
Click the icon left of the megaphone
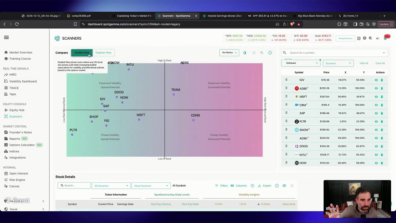point(370,38)
